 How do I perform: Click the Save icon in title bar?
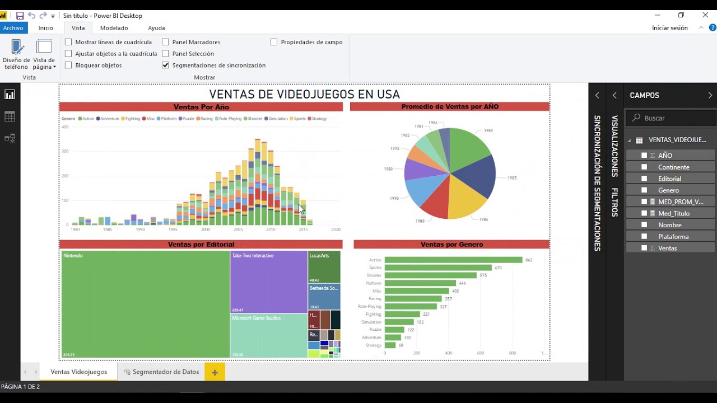coord(20,16)
